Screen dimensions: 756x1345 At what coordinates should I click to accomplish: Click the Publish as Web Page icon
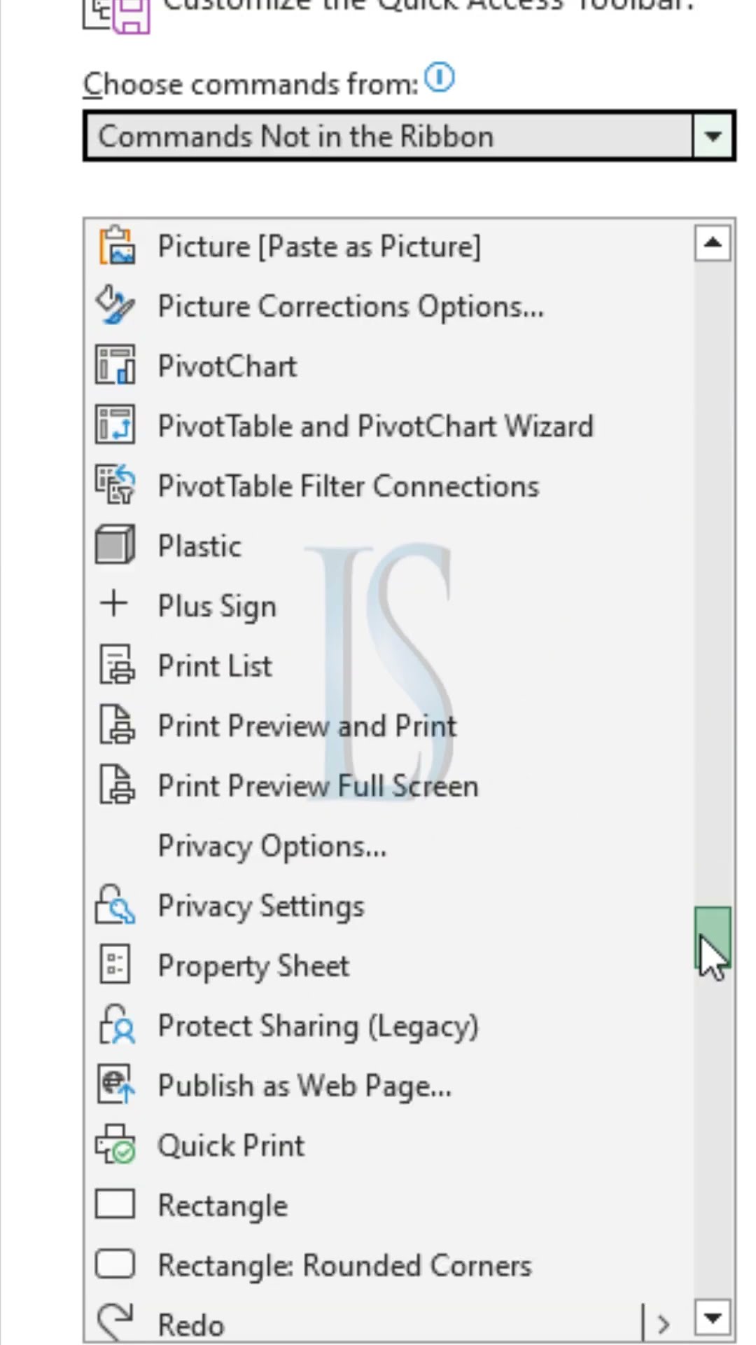tap(115, 1085)
